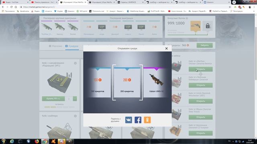Viewport: 257px width, 144px height.
Task: Switch to the Warface services tab
Action: pos(130,2)
